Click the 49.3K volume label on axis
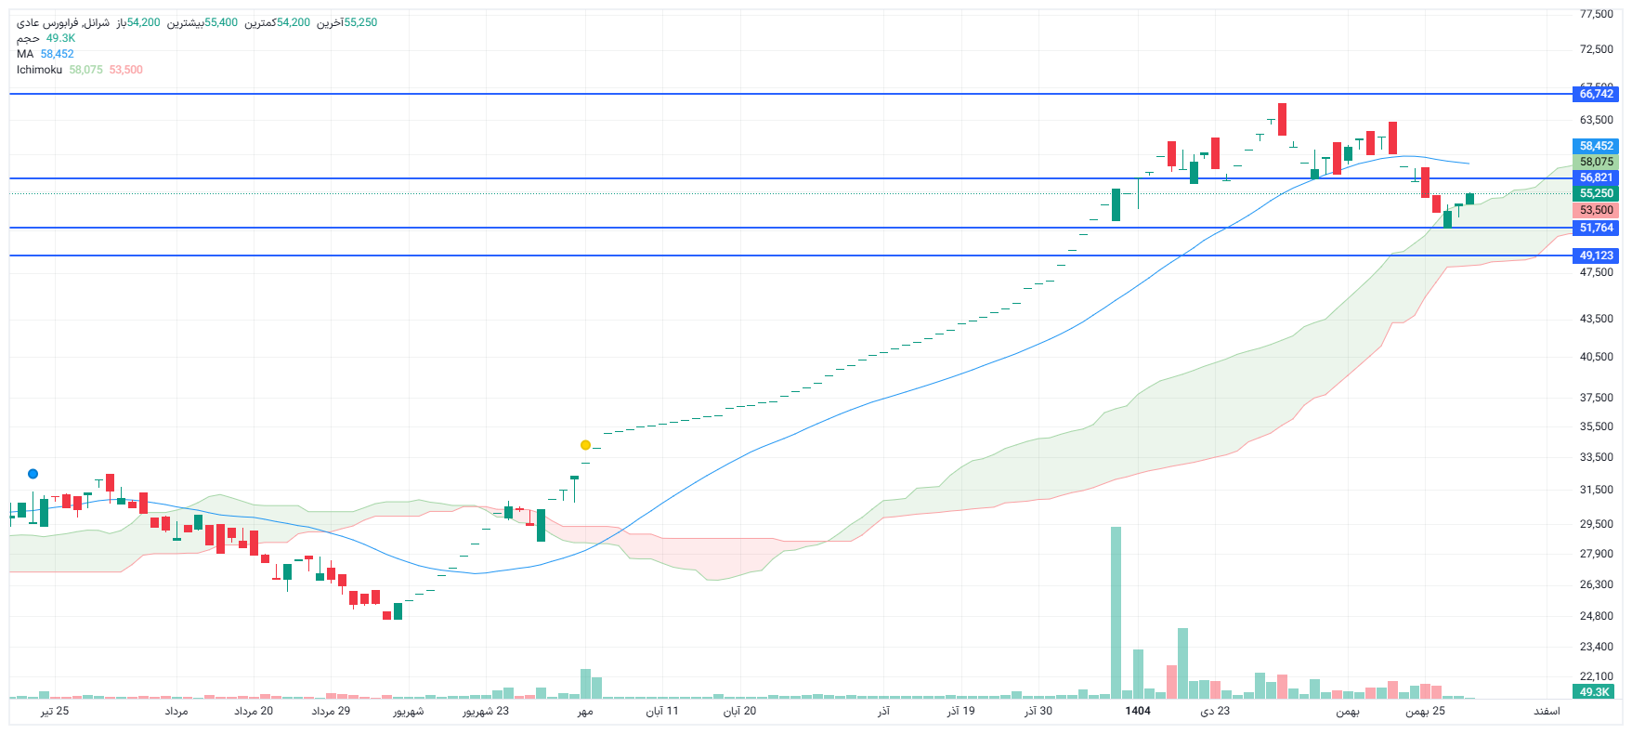Screen dimensions: 1632x734 tap(1594, 692)
